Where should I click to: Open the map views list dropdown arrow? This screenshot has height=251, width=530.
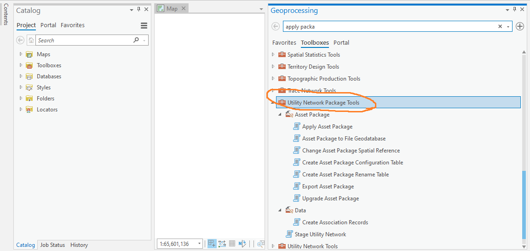[261, 9]
